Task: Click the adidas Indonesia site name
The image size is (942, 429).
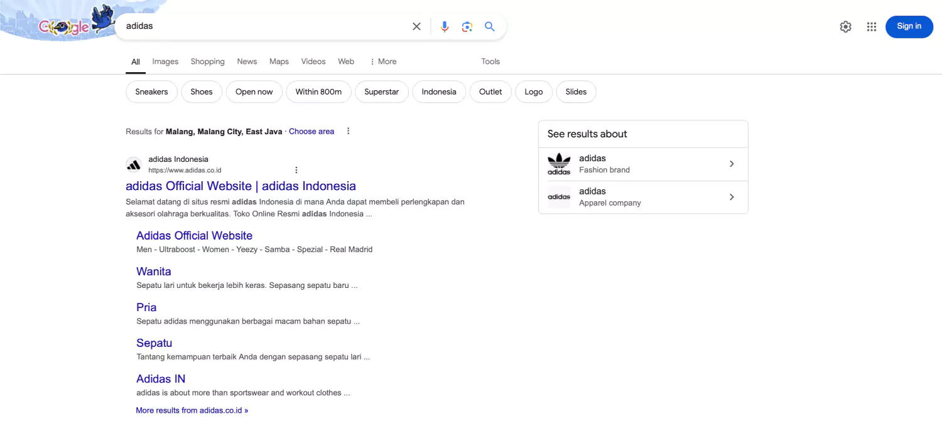Action: pyautogui.click(x=178, y=159)
